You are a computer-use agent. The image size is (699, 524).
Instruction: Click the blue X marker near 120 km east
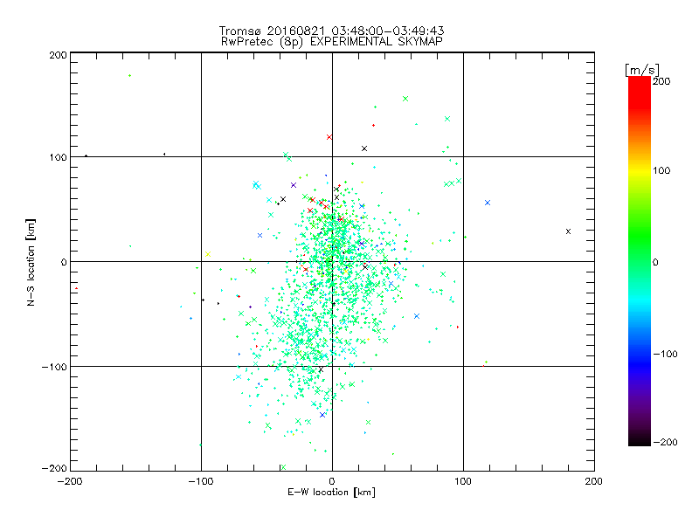[x=488, y=203]
